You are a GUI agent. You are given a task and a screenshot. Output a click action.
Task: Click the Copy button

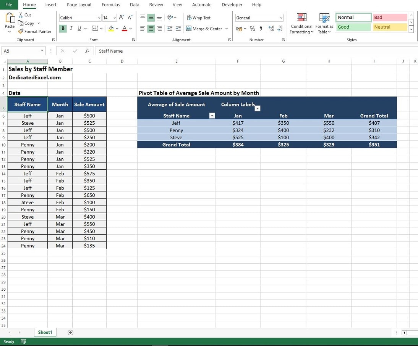click(28, 23)
